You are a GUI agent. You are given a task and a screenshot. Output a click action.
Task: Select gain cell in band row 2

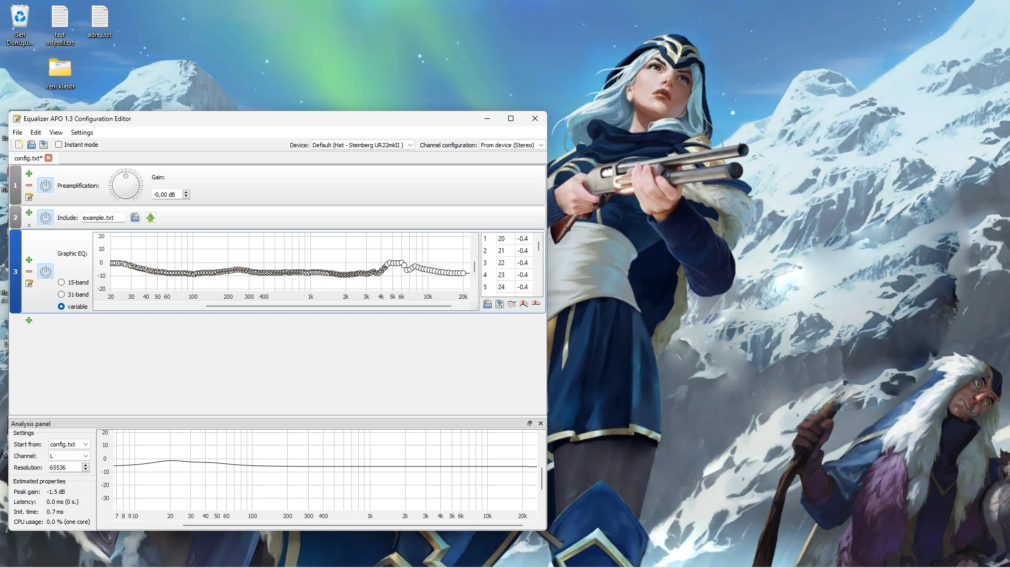(x=524, y=251)
